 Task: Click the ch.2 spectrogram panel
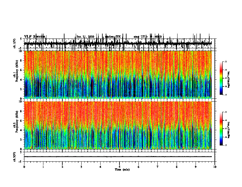tap(118, 125)
